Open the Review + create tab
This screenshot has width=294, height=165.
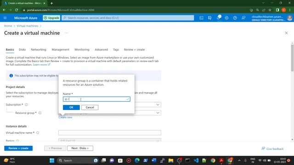click(134, 49)
